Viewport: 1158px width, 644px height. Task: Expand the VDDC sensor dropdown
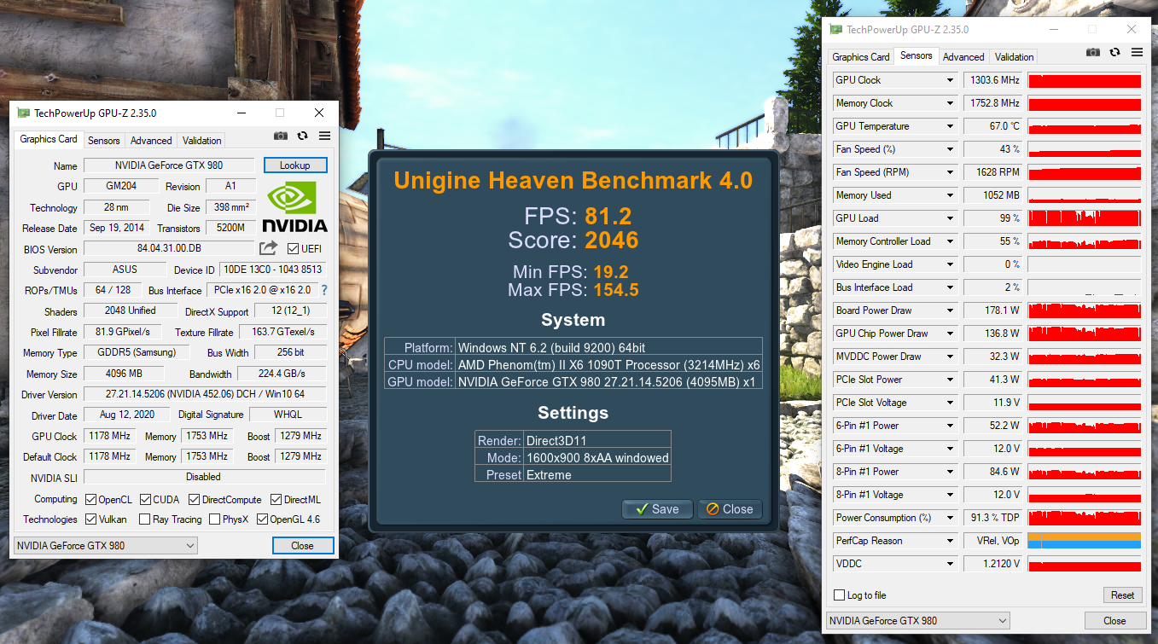point(950,564)
